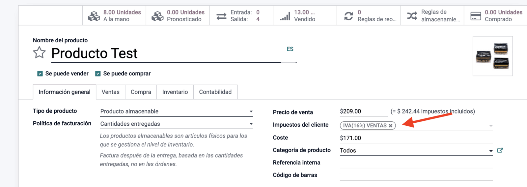Click the Referencia interna input field
Screen dimensions: 527x187
coord(416,163)
